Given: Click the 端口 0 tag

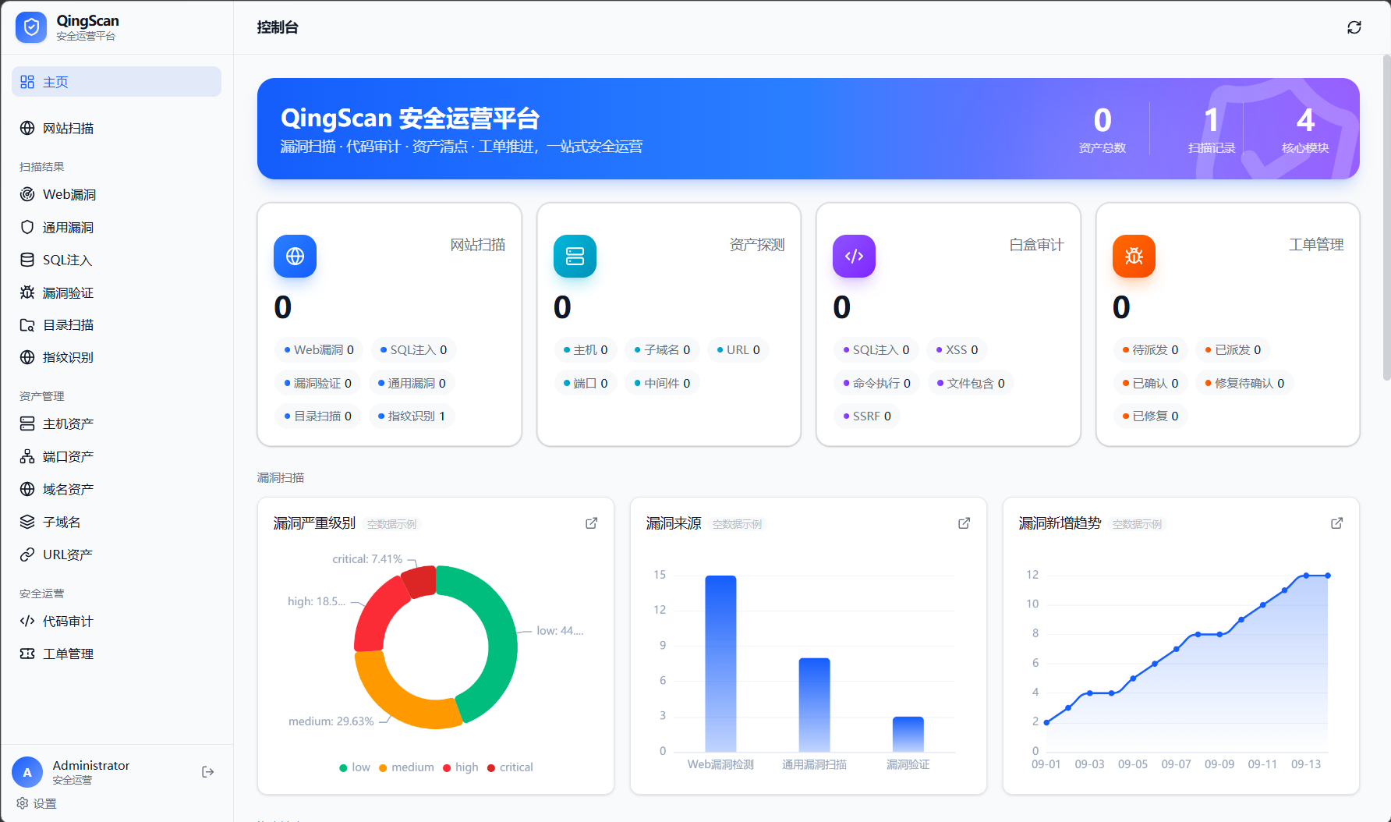Looking at the screenshot, I should click(x=586, y=384).
